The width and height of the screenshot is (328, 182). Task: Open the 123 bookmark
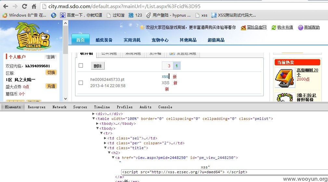135,15
